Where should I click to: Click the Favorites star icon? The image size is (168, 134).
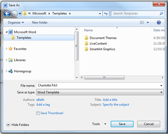[10, 48]
